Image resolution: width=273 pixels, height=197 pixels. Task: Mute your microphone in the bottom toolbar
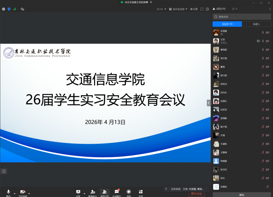coord(8,192)
